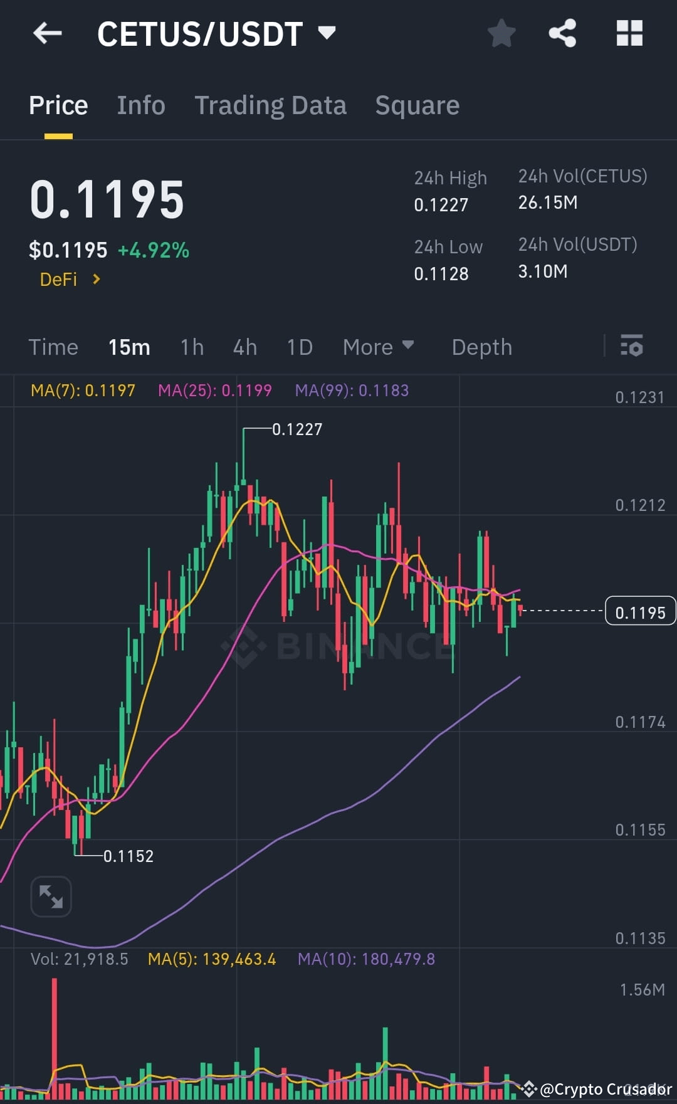Toggle the MA(25) indicator label
The height and width of the screenshot is (1104, 677).
[x=216, y=390]
